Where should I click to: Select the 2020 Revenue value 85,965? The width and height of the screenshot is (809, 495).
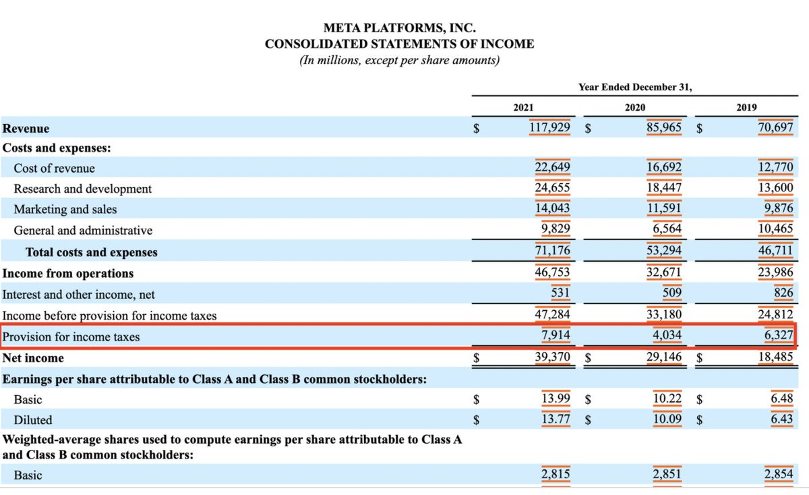(664, 127)
